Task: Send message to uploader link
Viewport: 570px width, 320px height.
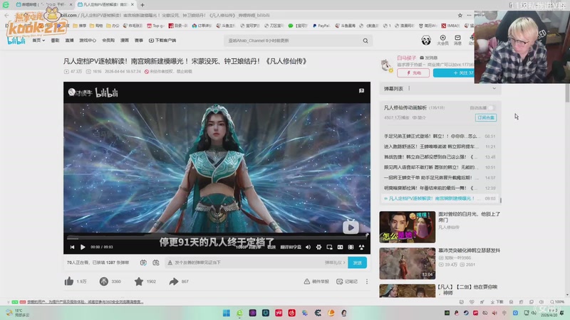Action: 429,58
